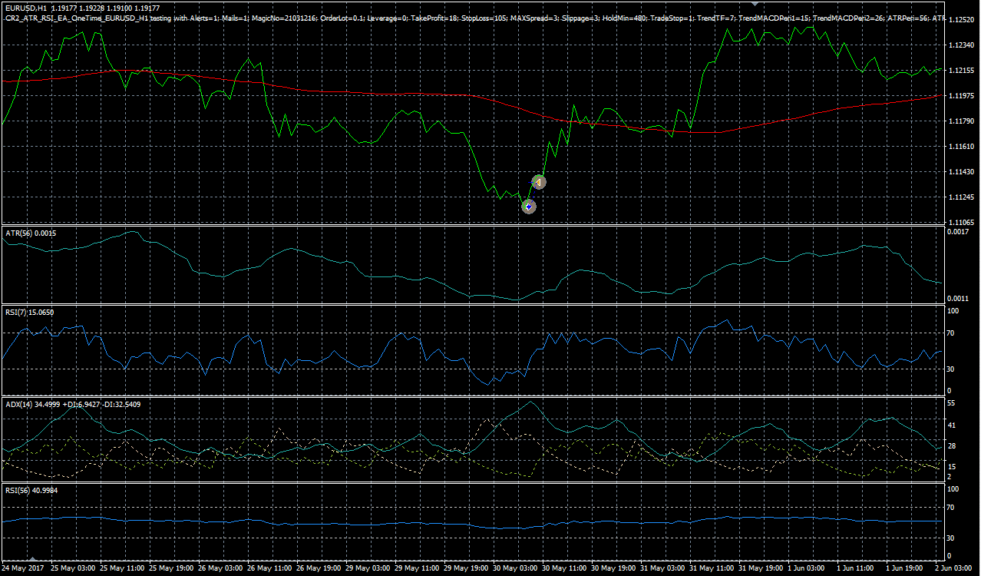
Task: Click the small triangle marker above the time axis
Action: coord(32,558)
